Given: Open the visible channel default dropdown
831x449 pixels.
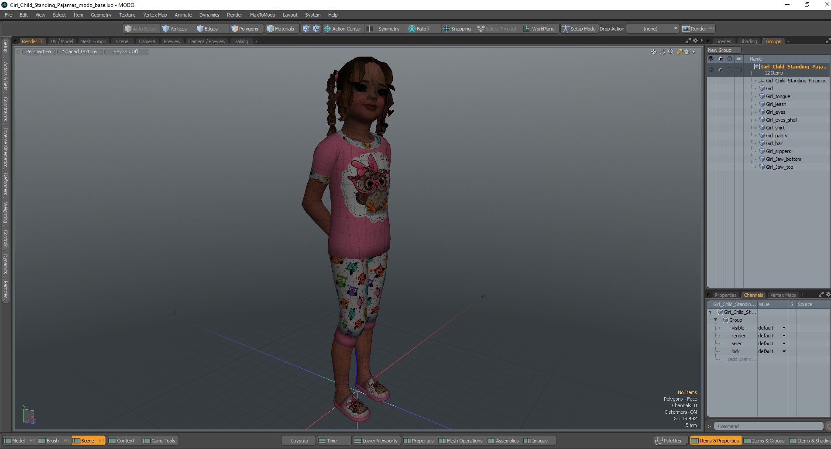Looking at the screenshot, I should click(x=772, y=328).
